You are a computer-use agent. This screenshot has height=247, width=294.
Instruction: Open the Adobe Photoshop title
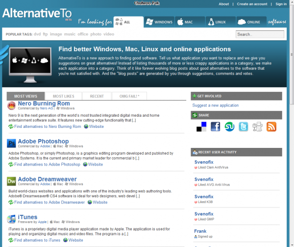(x=43, y=142)
